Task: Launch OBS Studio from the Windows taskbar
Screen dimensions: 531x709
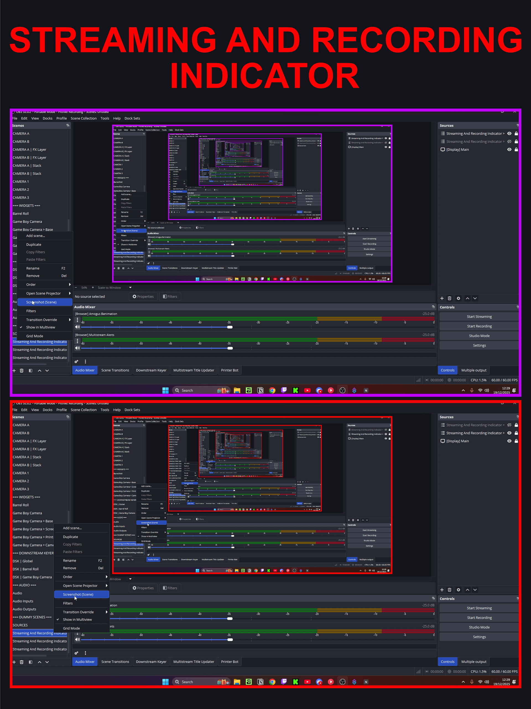Action: tap(342, 390)
